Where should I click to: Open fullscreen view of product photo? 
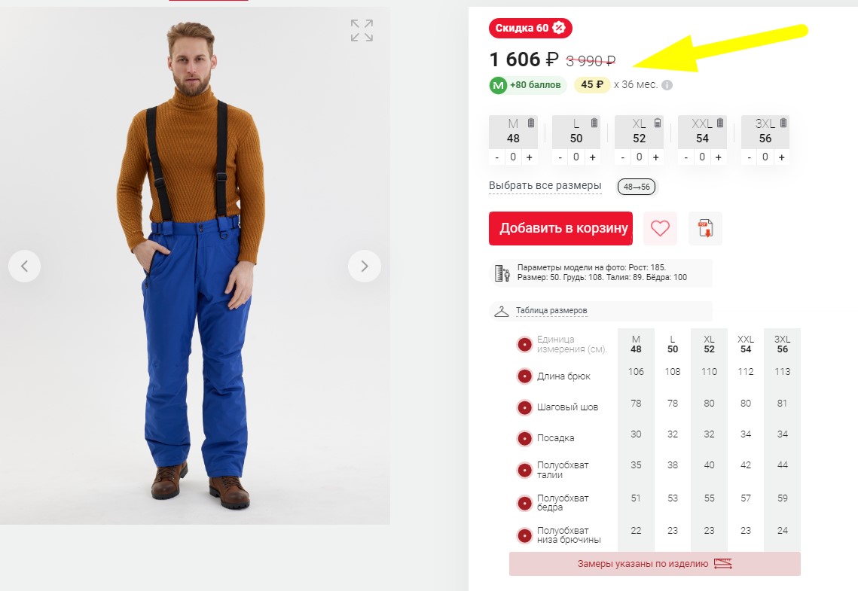click(x=362, y=31)
